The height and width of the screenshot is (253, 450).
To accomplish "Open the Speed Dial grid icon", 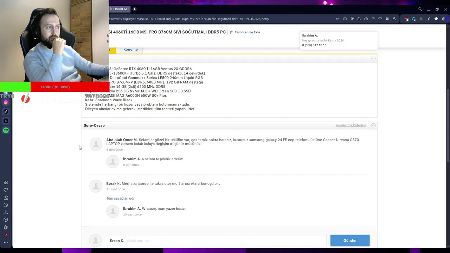I will 6,182.
